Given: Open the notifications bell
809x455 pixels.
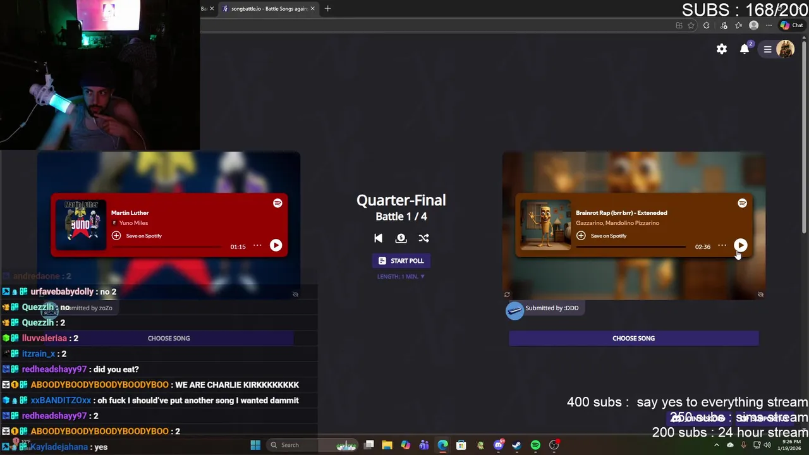Looking at the screenshot, I should (x=745, y=49).
